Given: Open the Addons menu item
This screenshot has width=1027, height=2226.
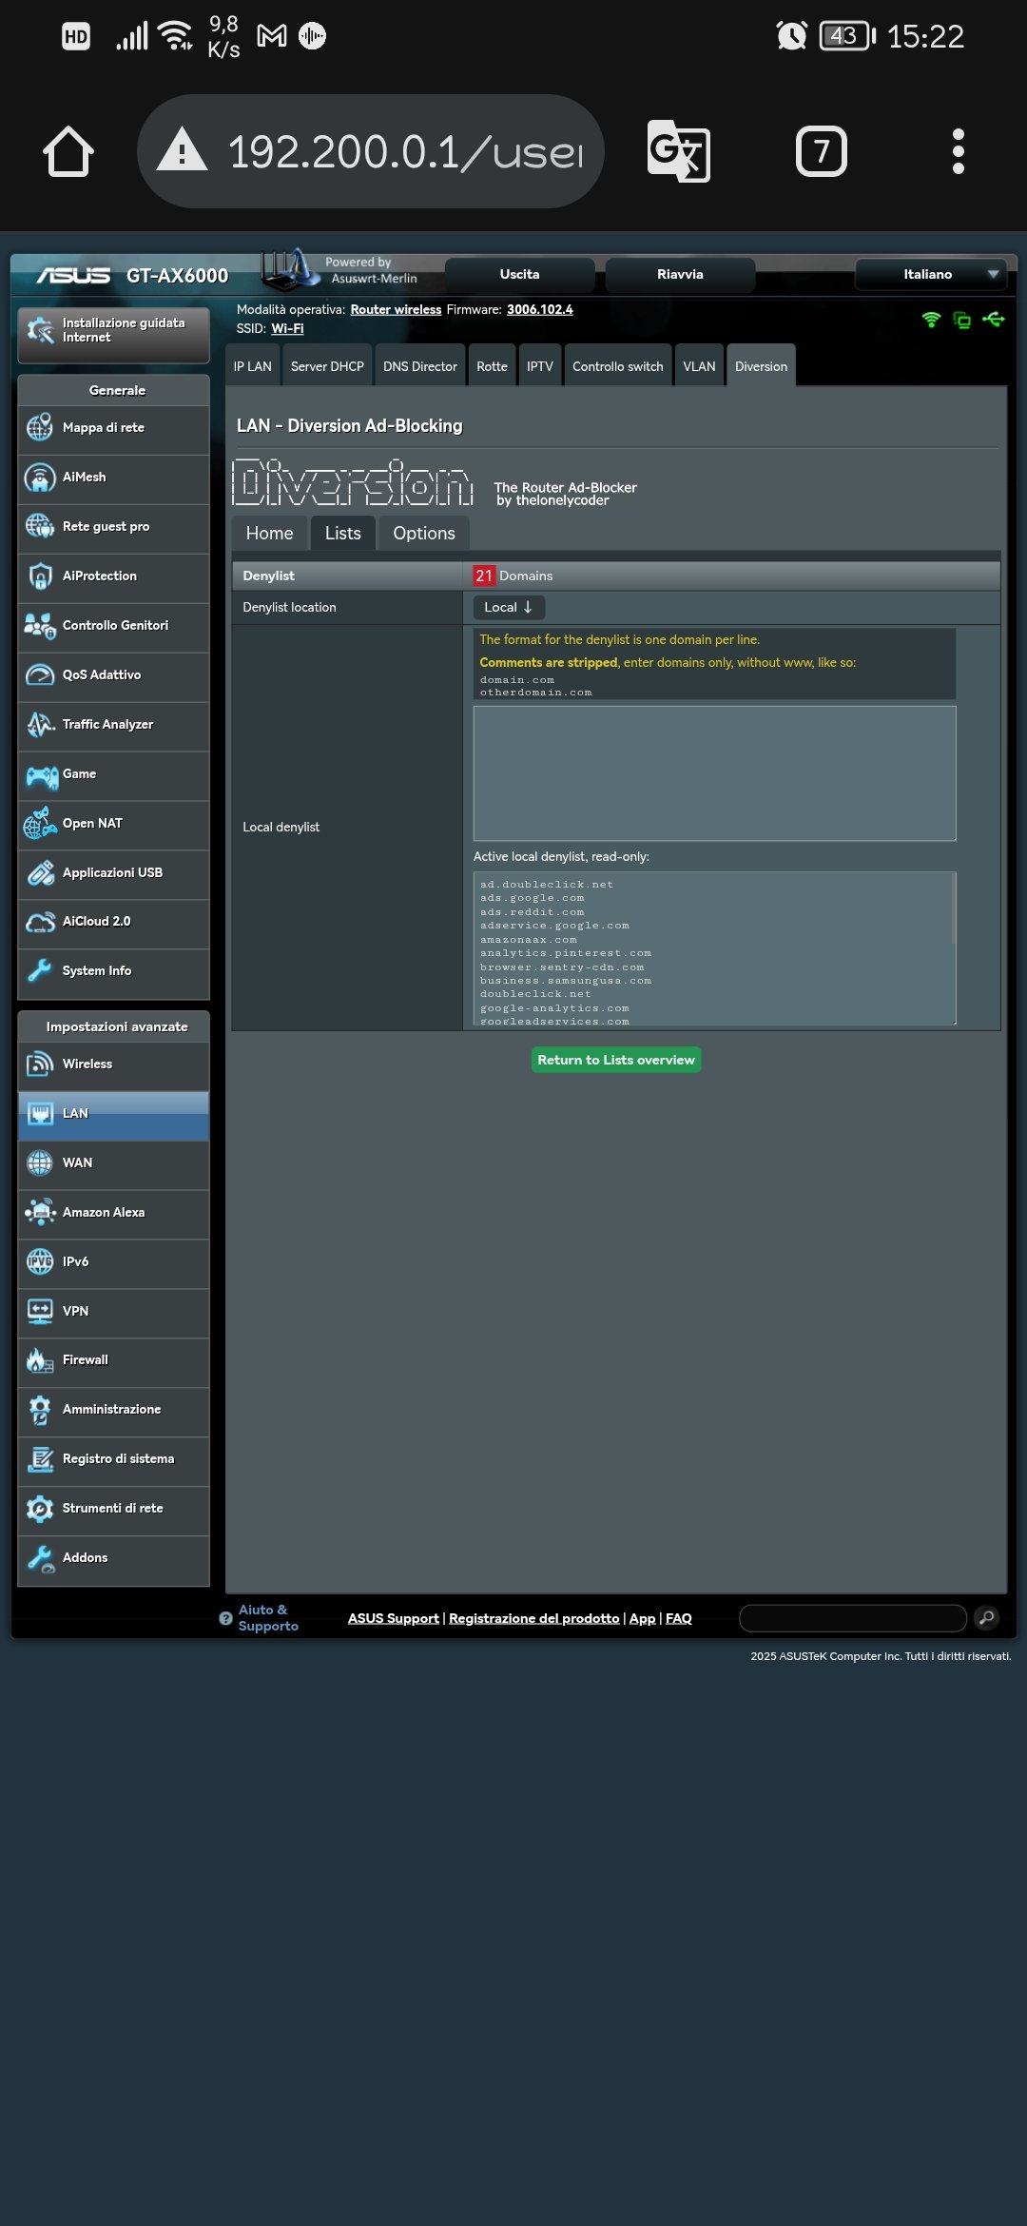Looking at the screenshot, I should click(x=113, y=1558).
